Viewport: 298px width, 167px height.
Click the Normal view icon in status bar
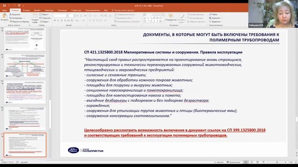pos(246,162)
